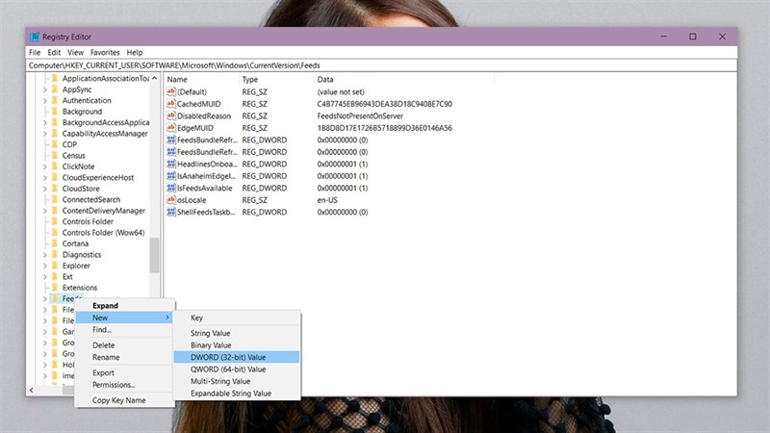The height and width of the screenshot is (433, 770).
Task: Click the Census folder icon
Action: (55, 155)
